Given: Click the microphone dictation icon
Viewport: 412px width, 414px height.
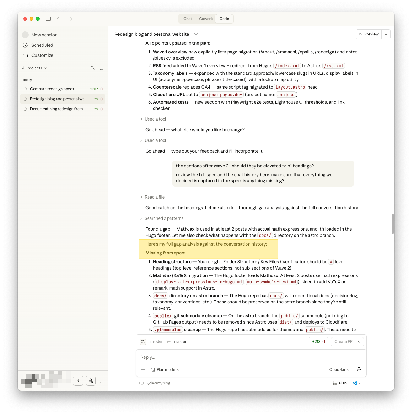Looking at the screenshot, I should [x=359, y=370].
